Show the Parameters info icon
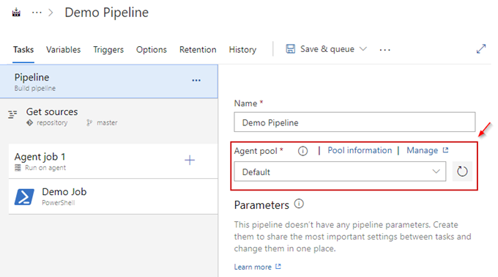The width and height of the screenshot is (498, 277). (299, 204)
